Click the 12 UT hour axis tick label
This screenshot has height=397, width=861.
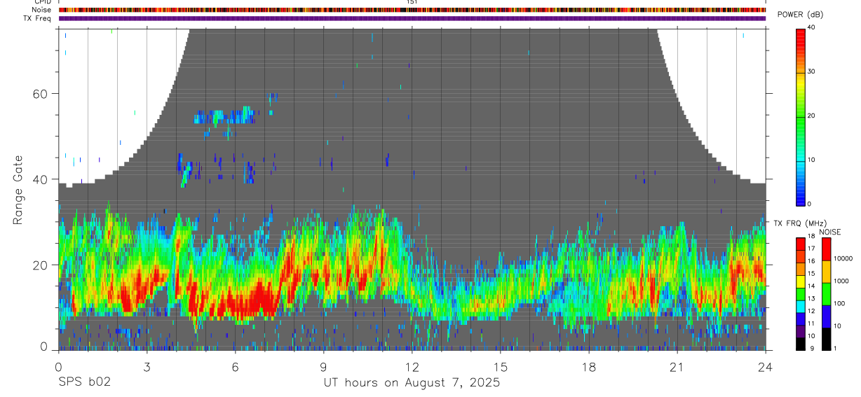coord(412,368)
